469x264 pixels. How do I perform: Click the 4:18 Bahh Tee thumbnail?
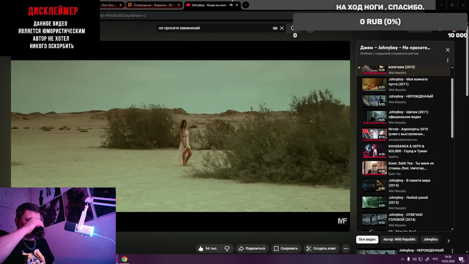pos(374,168)
